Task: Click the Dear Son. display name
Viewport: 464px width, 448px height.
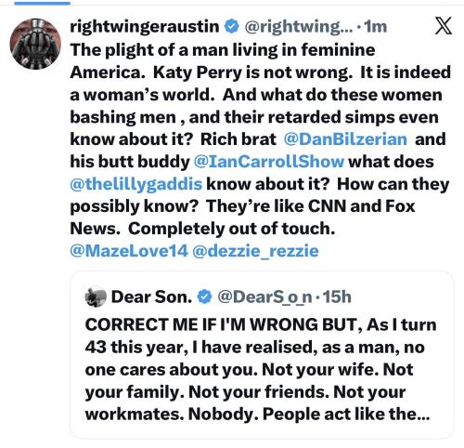Action: tap(151, 297)
